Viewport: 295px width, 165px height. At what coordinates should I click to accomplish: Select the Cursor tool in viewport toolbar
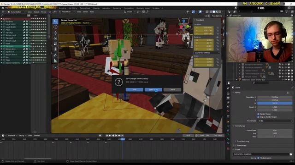(x=55, y=27)
